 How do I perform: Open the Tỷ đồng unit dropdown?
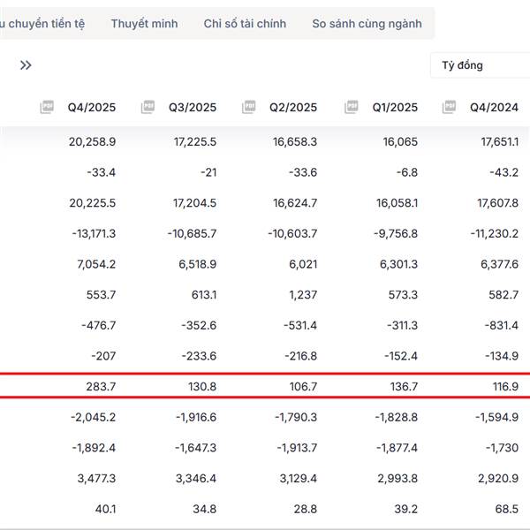479,65
